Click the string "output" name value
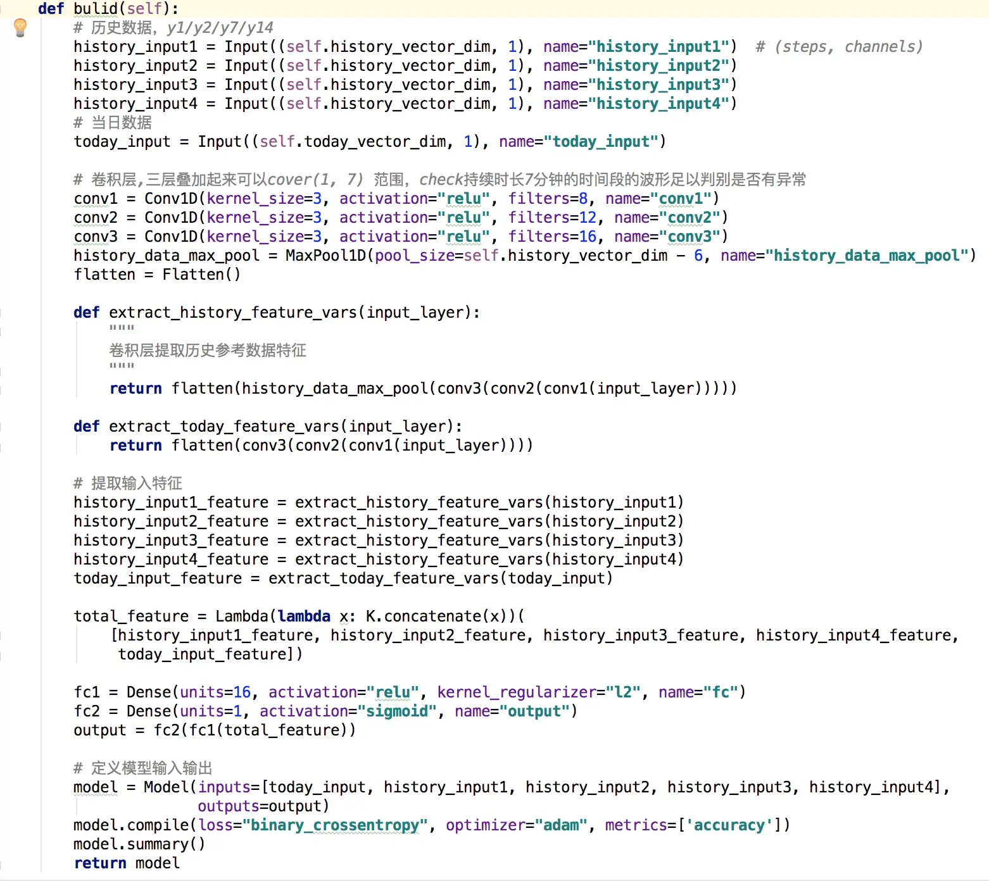The height and width of the screenshot is (881, 989). (535, 711)
